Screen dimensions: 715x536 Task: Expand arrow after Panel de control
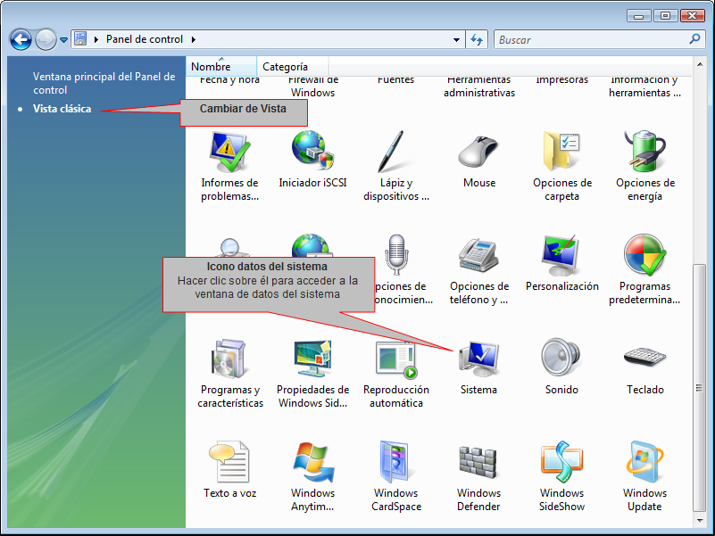pyautogui.click(x=194, y=39)
